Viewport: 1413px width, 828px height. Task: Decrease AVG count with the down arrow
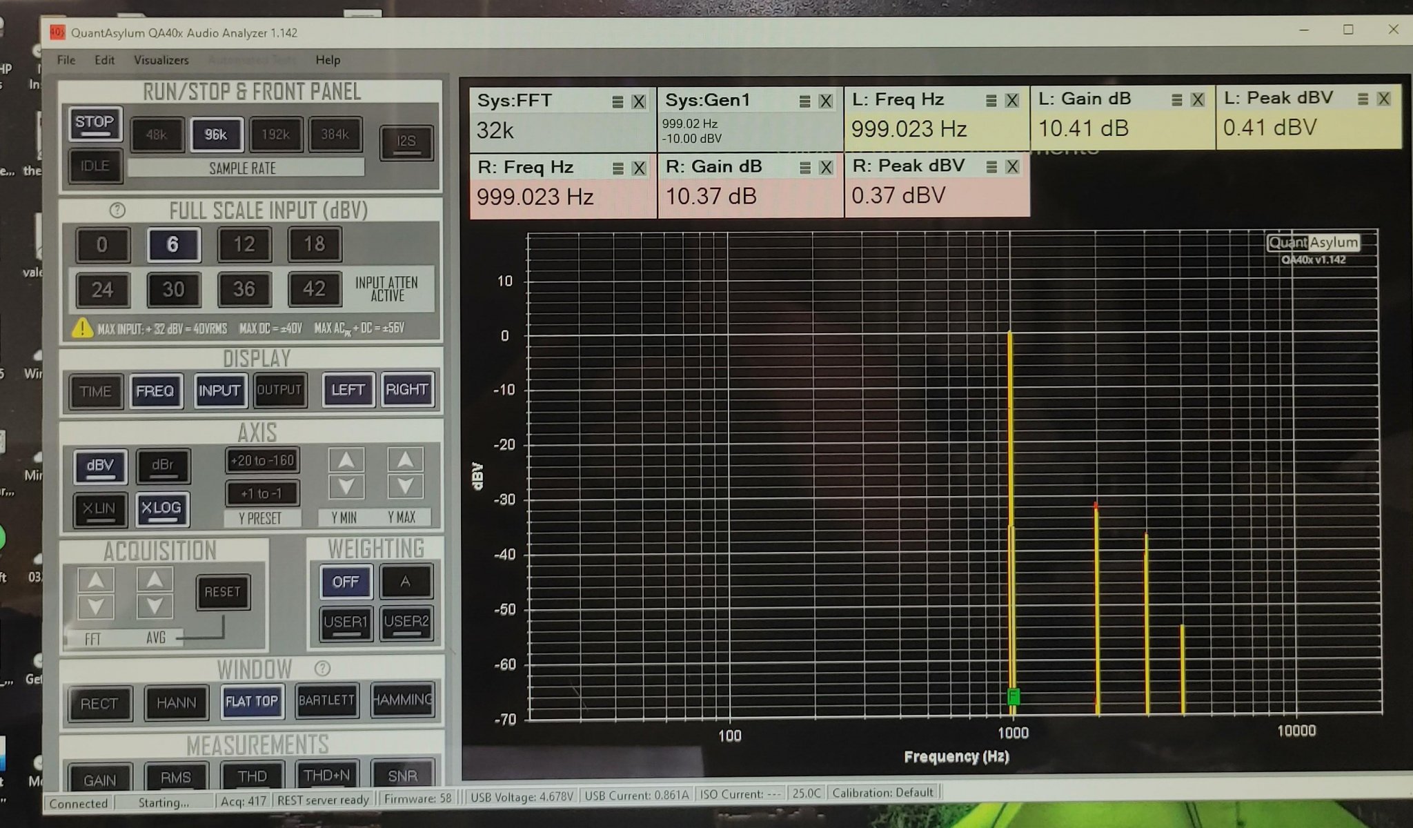[155, 607]
